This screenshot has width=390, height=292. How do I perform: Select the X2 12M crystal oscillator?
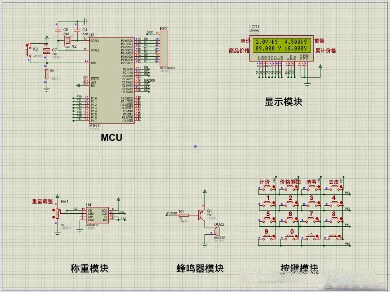click(68, 40)
